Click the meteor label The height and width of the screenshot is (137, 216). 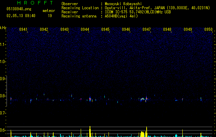coord(49,11)
